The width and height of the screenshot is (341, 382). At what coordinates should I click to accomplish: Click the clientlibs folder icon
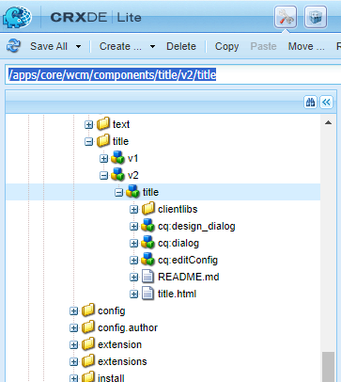point(148,209)
